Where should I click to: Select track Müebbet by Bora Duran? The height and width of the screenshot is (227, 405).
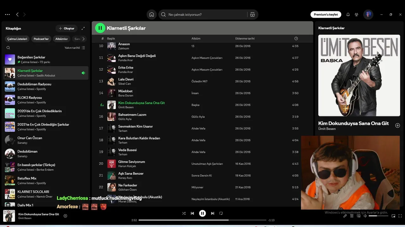(x=202, y=93)
